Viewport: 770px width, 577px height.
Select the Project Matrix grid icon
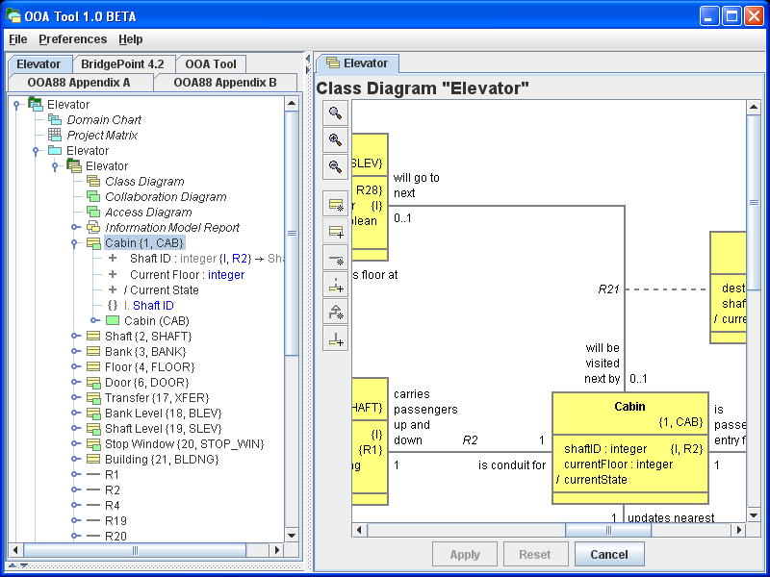pyautogui.click(x=55, y=136)
